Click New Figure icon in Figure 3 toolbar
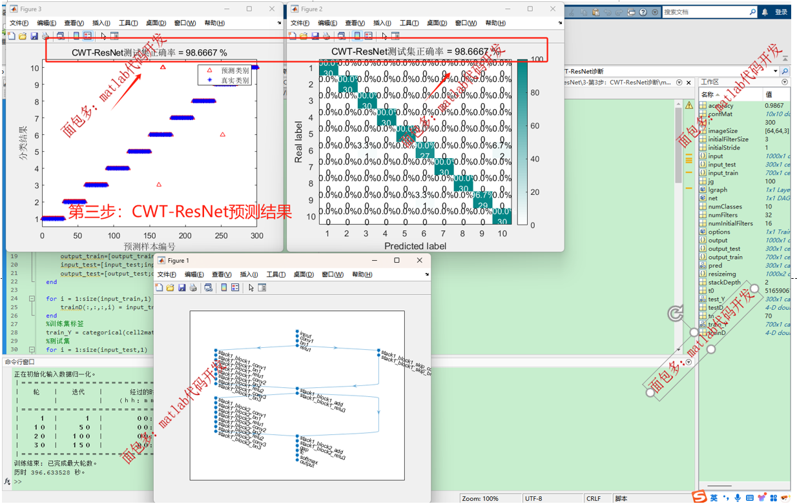797x504 pixels. (x=11, y=36)
